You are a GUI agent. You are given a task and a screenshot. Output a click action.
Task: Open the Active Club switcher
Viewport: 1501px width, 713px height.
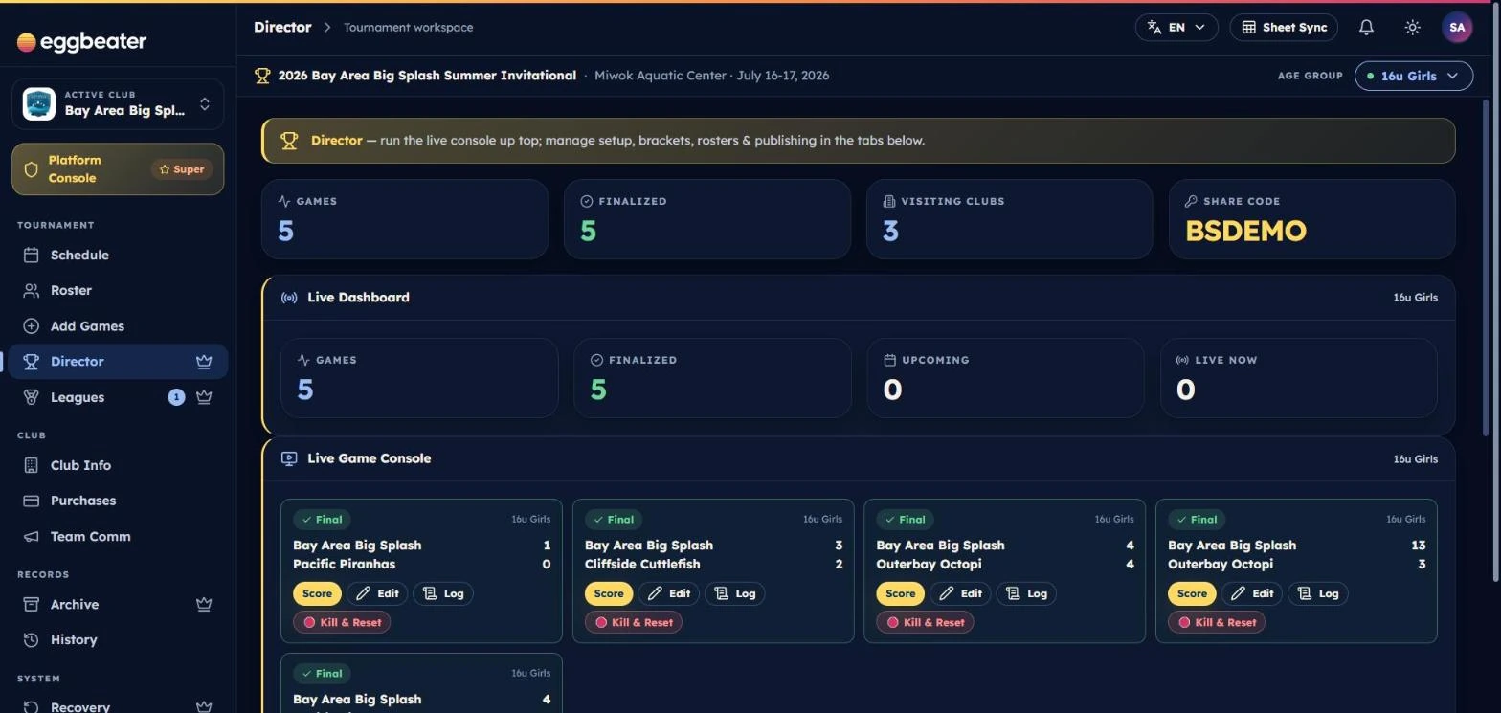pyautogui.click(x=118, y=103)
